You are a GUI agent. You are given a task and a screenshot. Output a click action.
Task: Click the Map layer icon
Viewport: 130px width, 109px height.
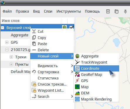coord(77,87)
